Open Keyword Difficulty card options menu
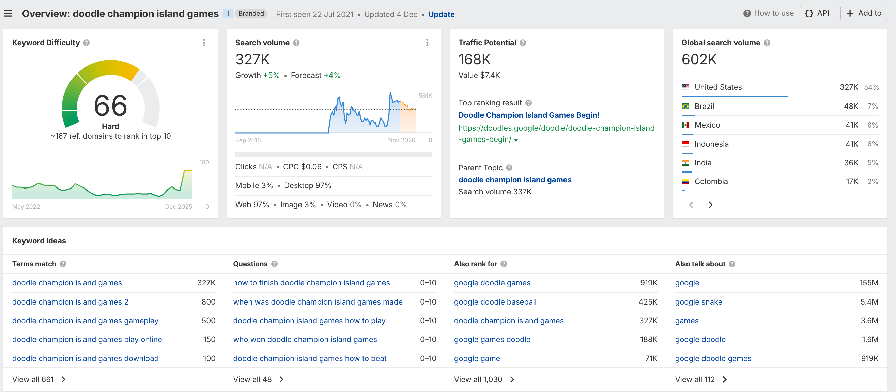This screenshot has width=896, height=392. point(204,43)
